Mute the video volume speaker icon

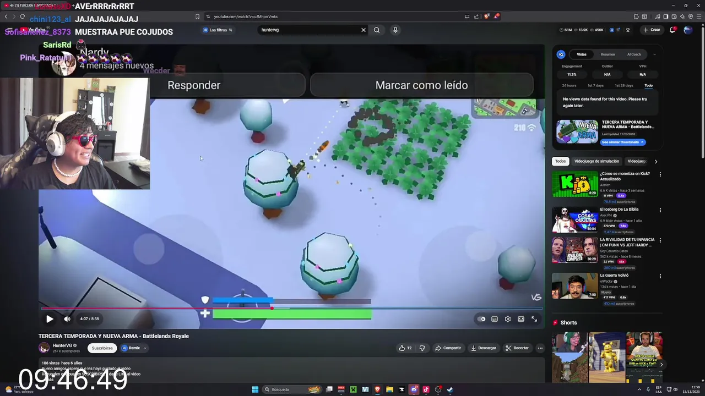tap(67, 319)
